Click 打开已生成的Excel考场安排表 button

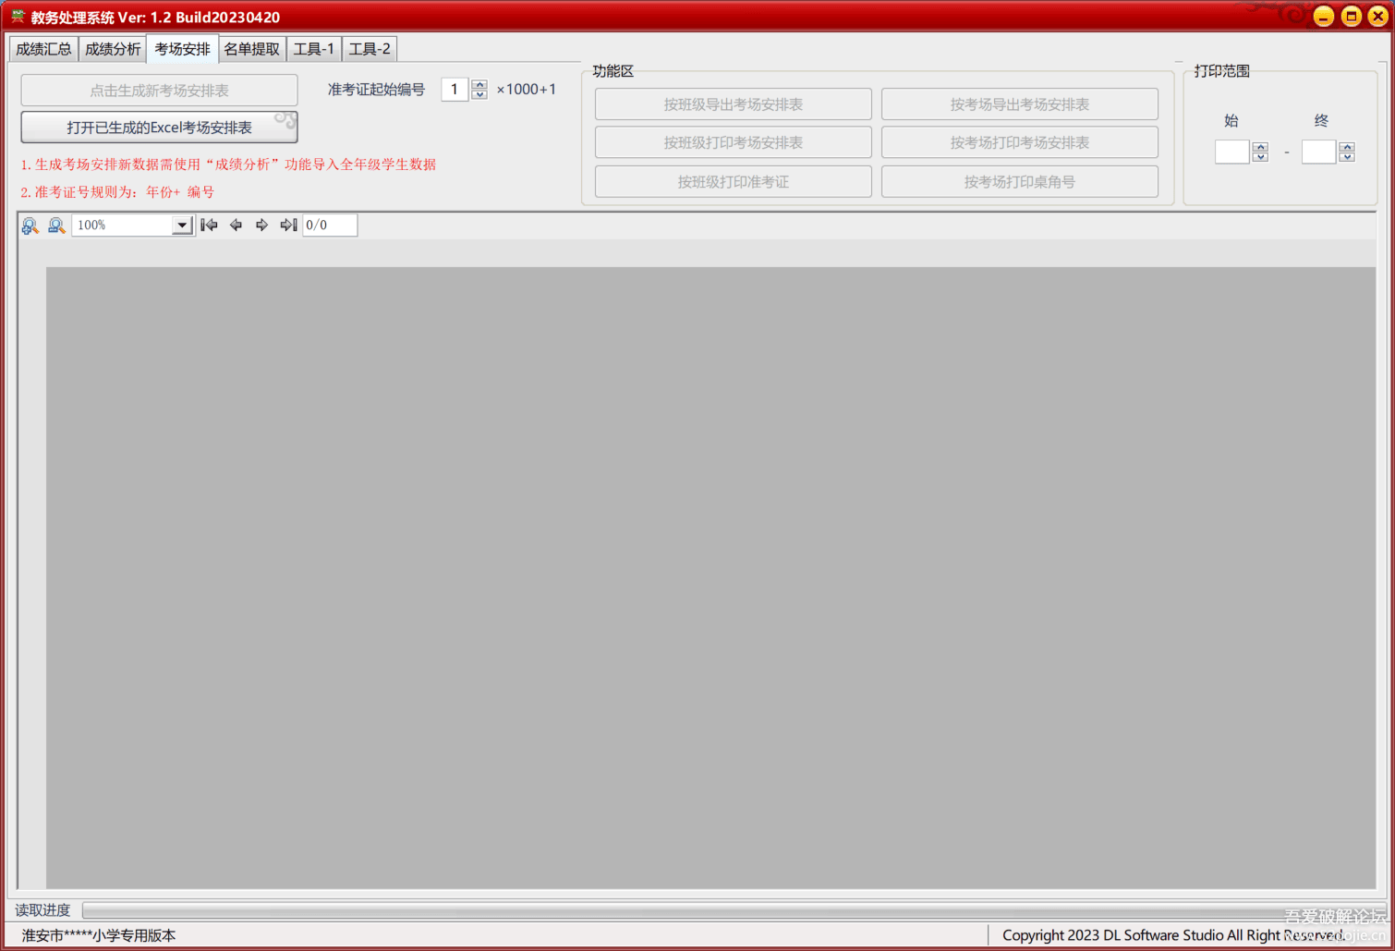tap(159, 128)
